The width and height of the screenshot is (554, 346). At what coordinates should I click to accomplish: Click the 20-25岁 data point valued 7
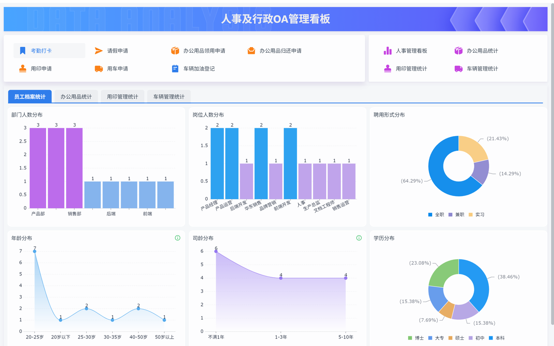tap(35, 251)
